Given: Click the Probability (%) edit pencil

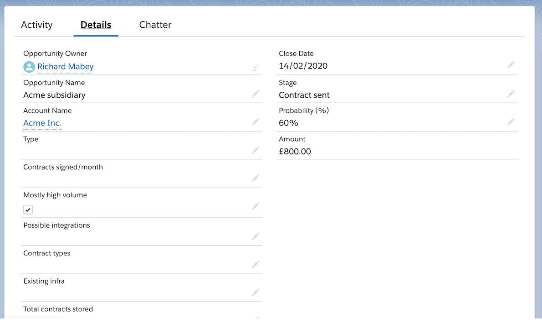Looking at the screenshot, I should coord(511,122).
